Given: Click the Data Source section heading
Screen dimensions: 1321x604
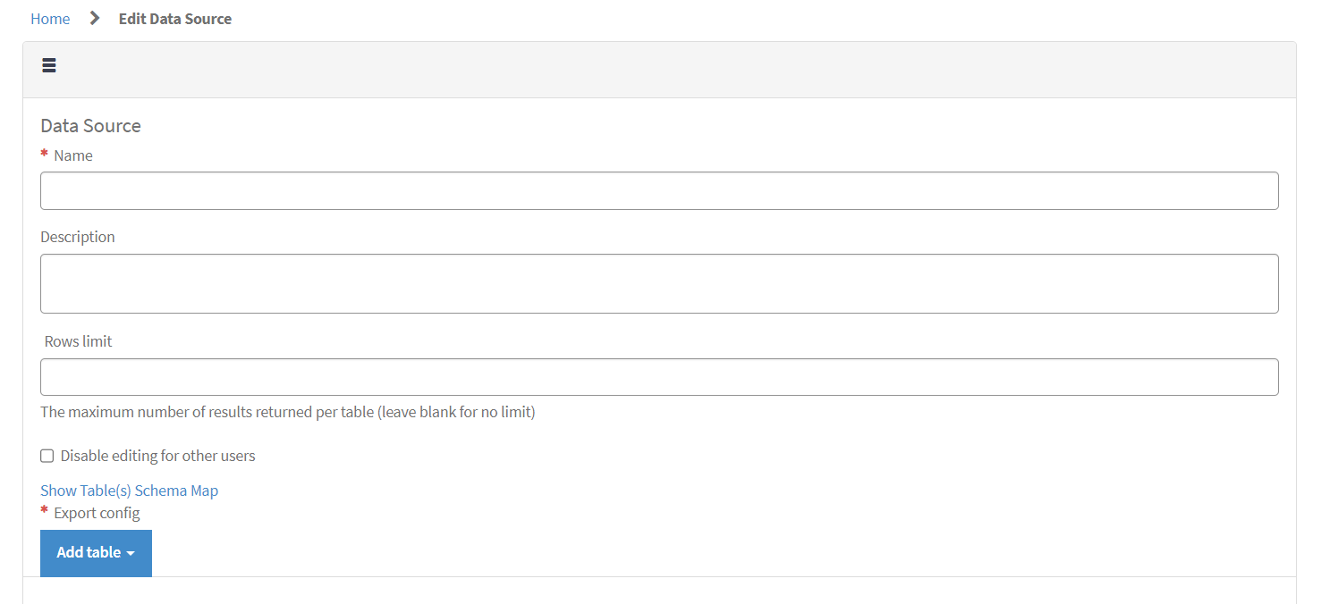Looking at the screenshot, I should pos(90,126).
